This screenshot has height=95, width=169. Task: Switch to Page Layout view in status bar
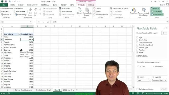coord(138,93)
